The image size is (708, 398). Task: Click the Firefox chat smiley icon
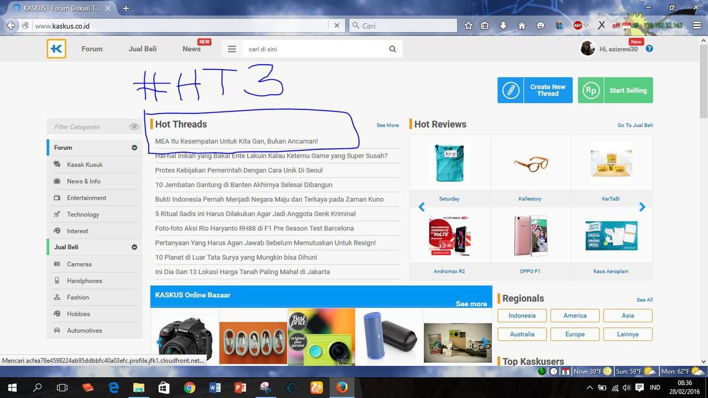541,25
